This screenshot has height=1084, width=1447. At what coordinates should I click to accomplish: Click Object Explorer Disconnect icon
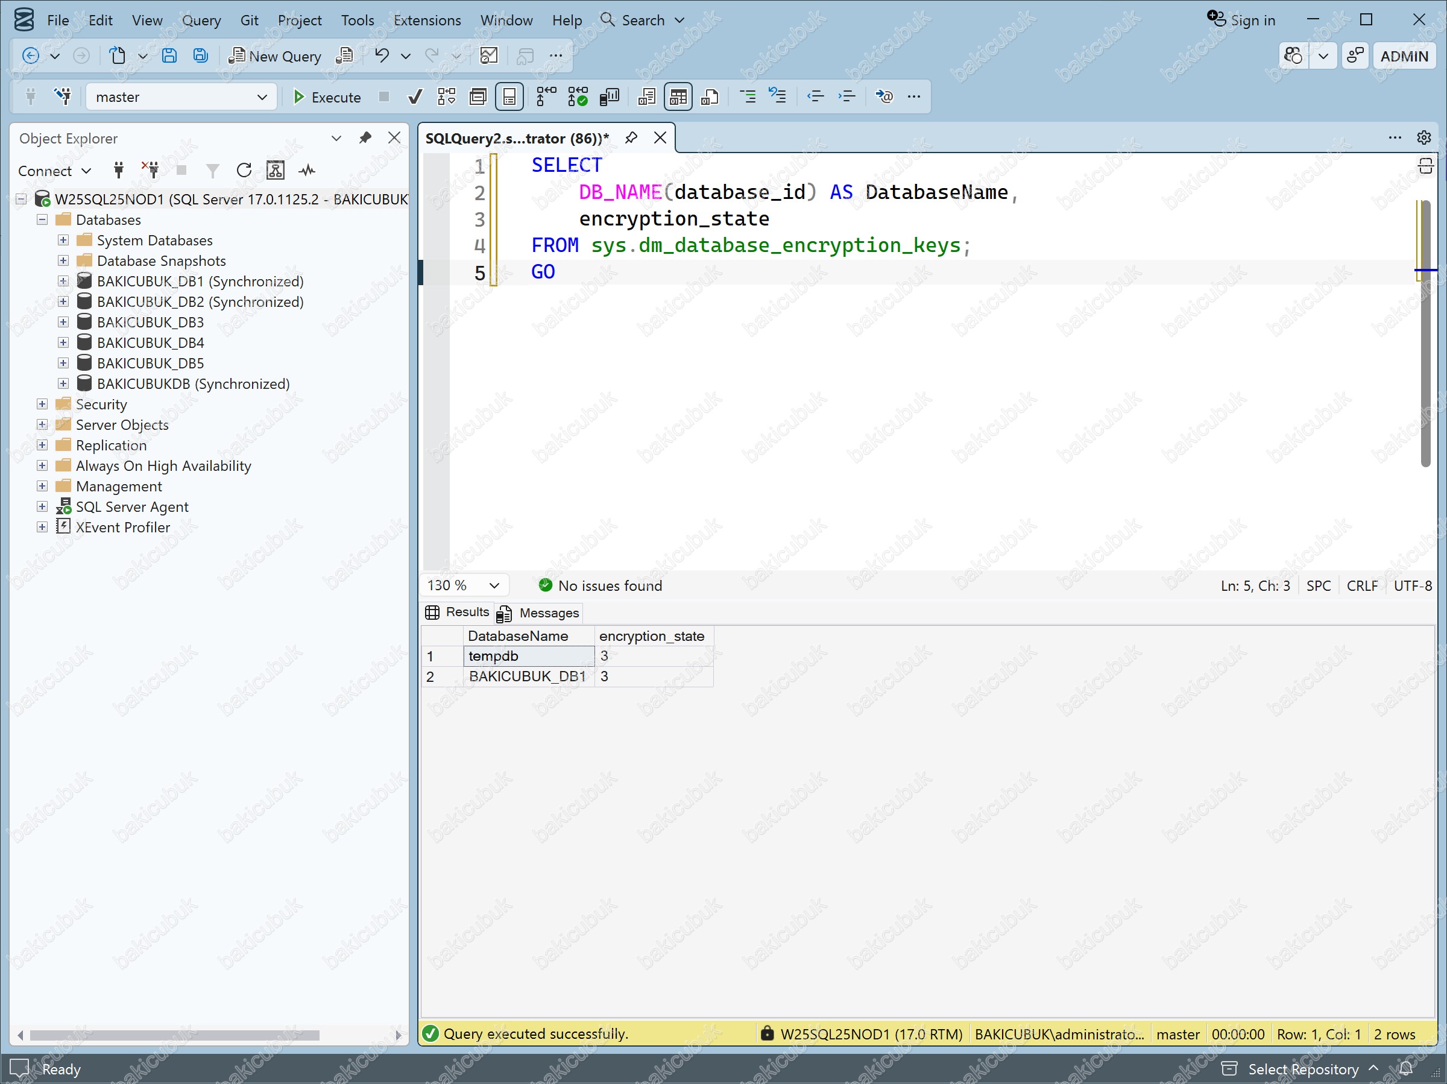150,171
